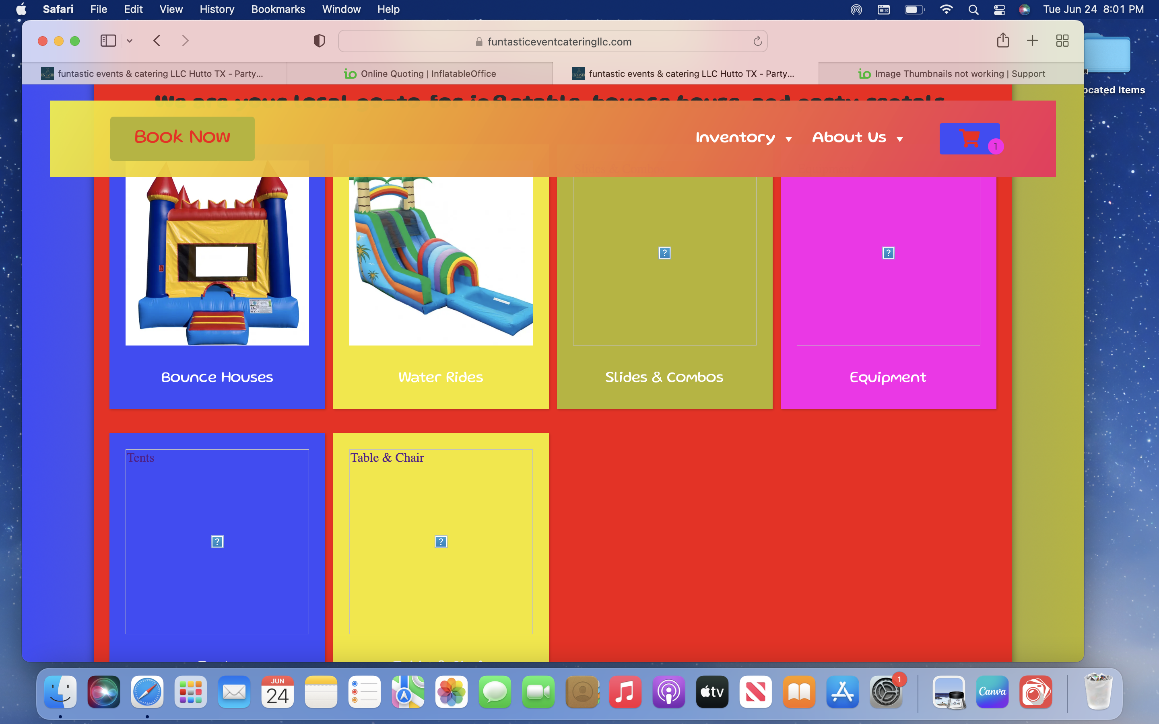Image resolution: width=1159 pixels, height=724 pixels.
Task: Click the shopping cart icon
Action: (969, 139)
